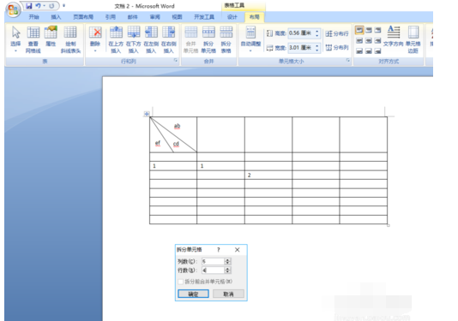Switch to the 开始 (Home) tab
Viewport: 458px width, 321px height.
pyautogui.click(x=34, y=17)
